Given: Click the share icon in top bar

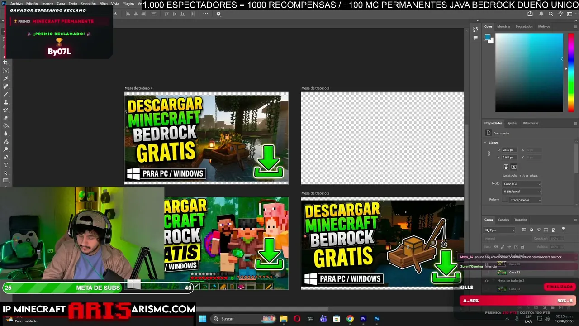Looking at the screenshot, I should pyautogui.click(x=530, y=14).
